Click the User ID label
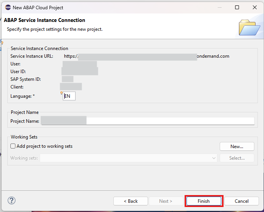Image resolution: width=264 pixels, height=212 pixels. coord(18,72)
